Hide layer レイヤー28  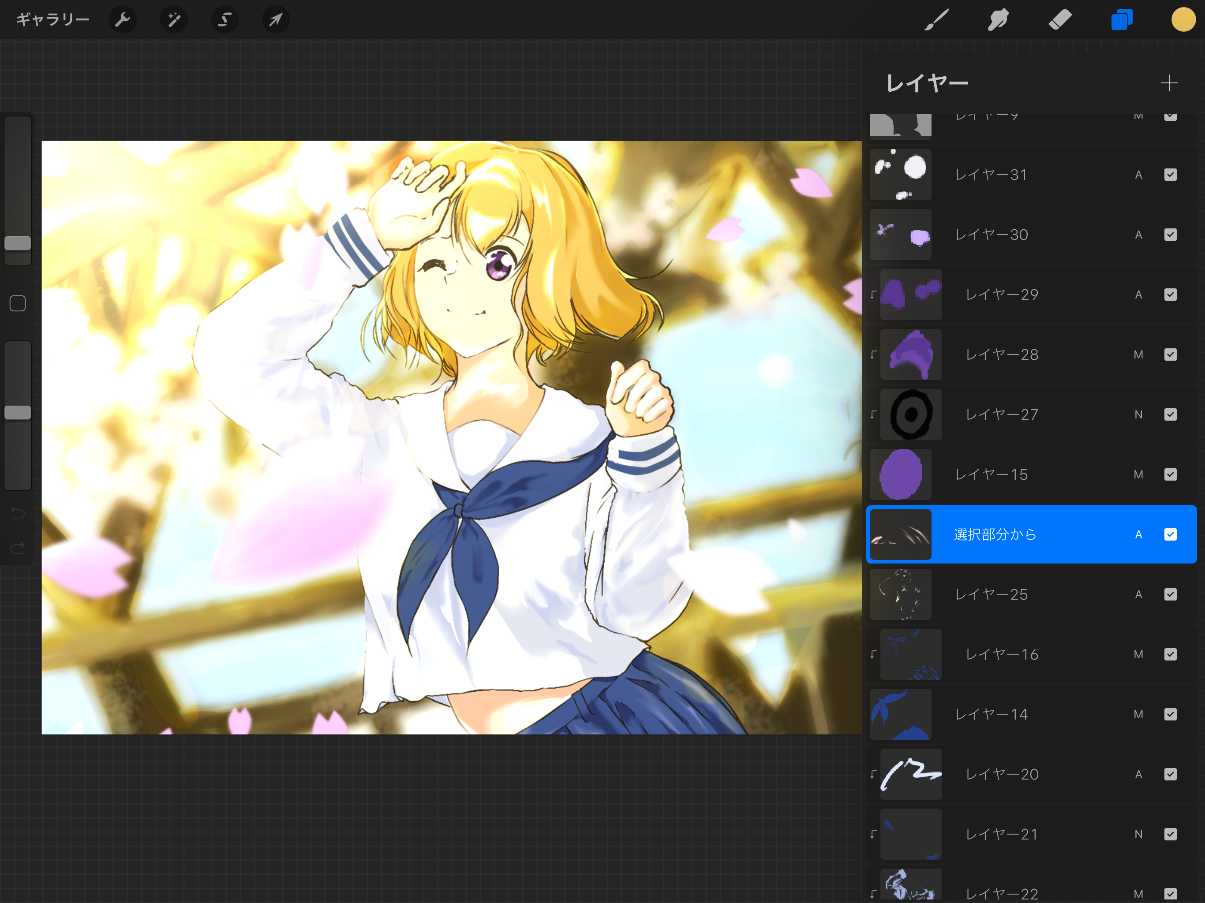tap(1170, 354)
